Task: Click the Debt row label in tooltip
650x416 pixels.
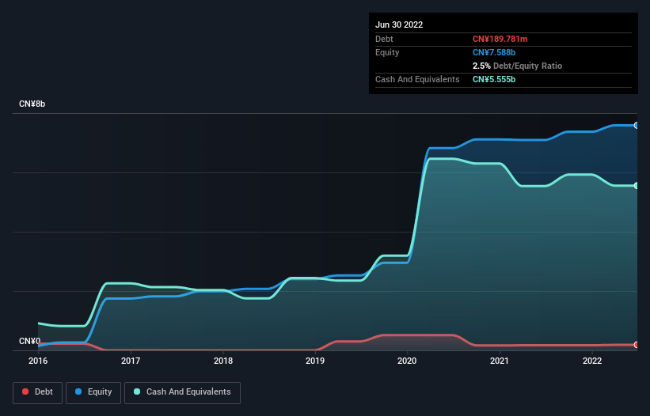Action: [x=384, y=39]
